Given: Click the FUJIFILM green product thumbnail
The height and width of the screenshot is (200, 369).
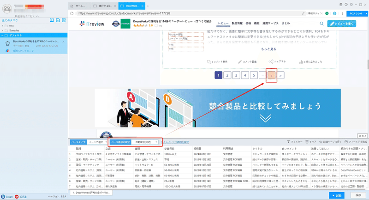Looking at the screenshot, I should click(x=125, y=24).
